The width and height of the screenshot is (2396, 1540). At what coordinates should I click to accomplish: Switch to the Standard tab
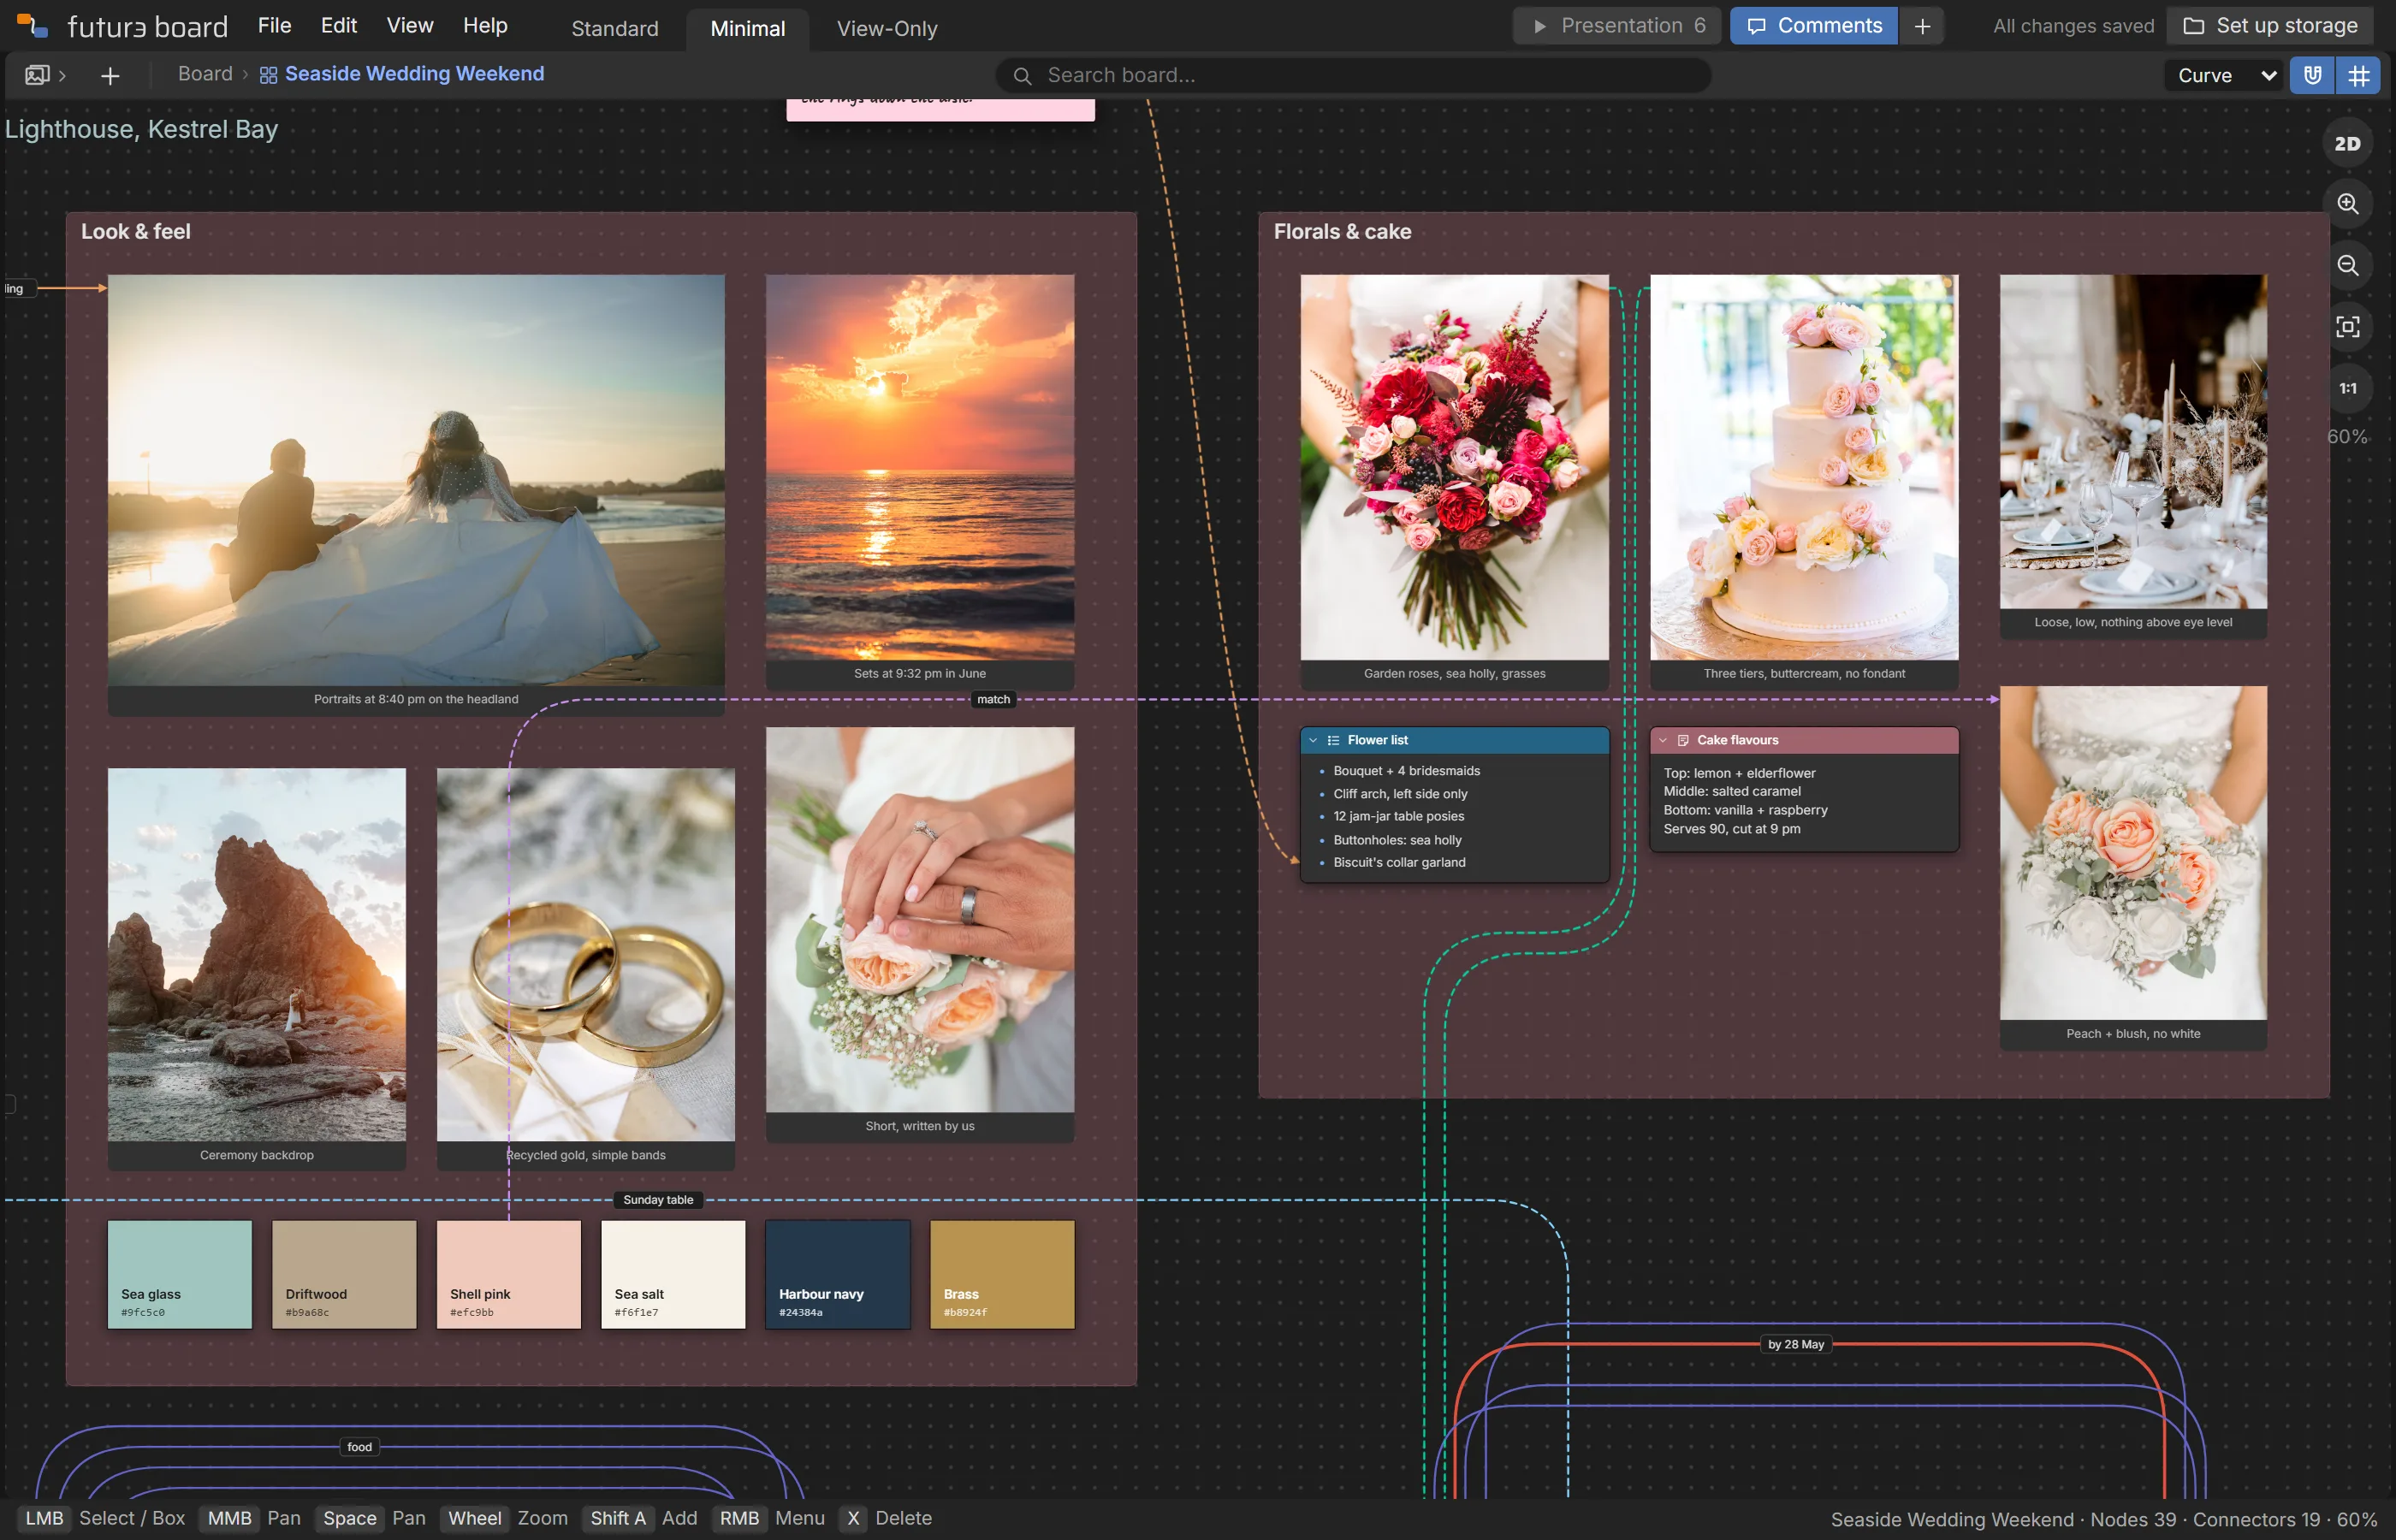pos(615,29)
